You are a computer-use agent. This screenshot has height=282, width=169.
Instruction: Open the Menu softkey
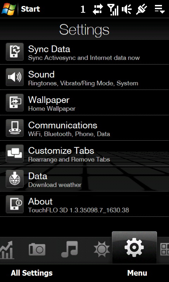137,273
